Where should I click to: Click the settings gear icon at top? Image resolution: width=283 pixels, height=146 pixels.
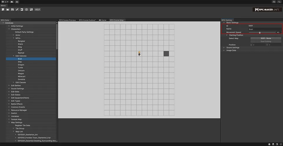(17, 2)
